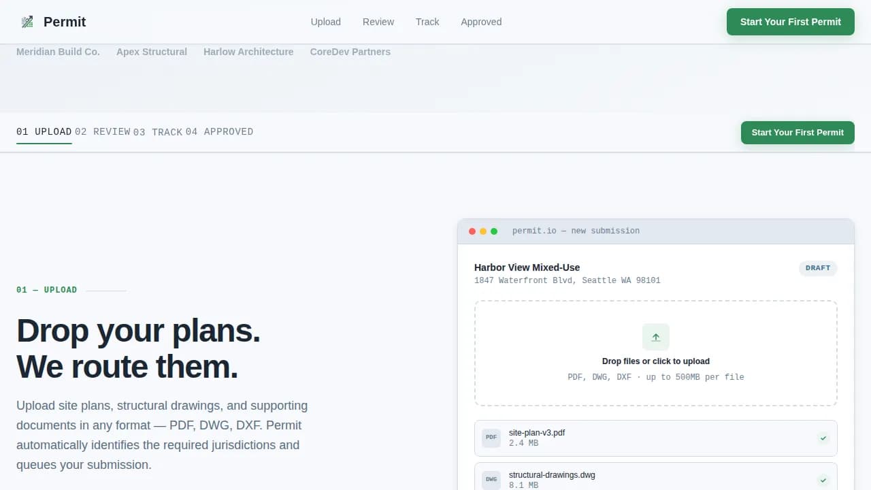Switch to the Track navigation tab
871x490 pixels.
427,22
